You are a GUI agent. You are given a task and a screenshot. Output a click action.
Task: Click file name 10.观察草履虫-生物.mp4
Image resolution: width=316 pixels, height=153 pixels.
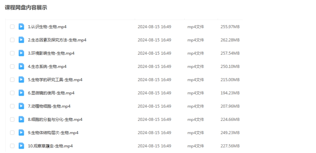point(50,146)
